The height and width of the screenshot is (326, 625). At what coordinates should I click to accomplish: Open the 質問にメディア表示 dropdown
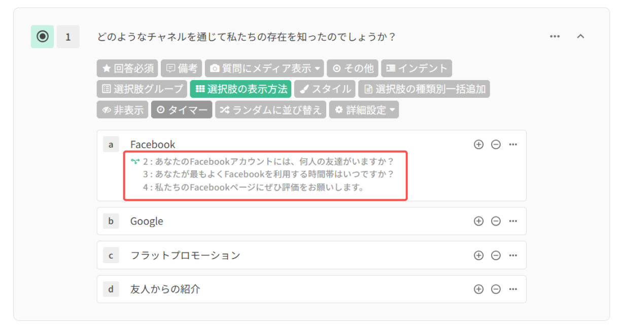[265, 68]
